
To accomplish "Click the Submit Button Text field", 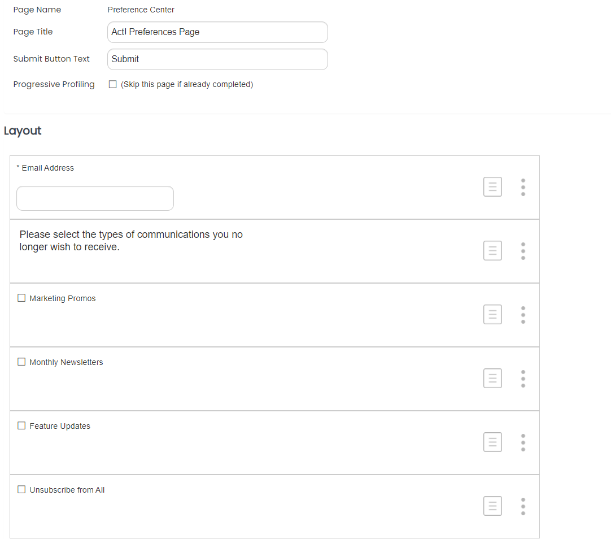I will [x=217, y=59].
